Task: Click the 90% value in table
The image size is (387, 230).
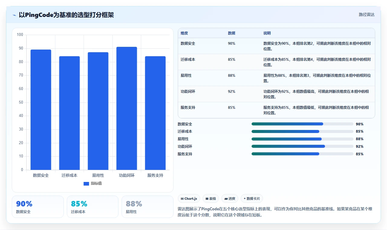Action: coord(232,44)
